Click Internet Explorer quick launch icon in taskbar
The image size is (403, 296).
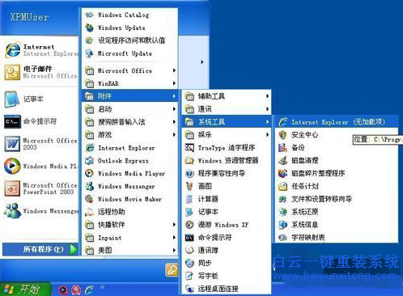tap(89, 290)
